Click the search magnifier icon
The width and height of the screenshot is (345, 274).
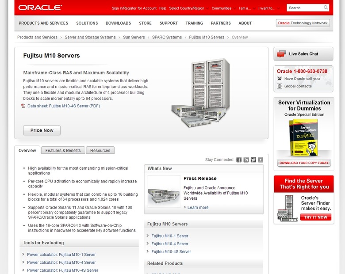[x=326, y=8]
